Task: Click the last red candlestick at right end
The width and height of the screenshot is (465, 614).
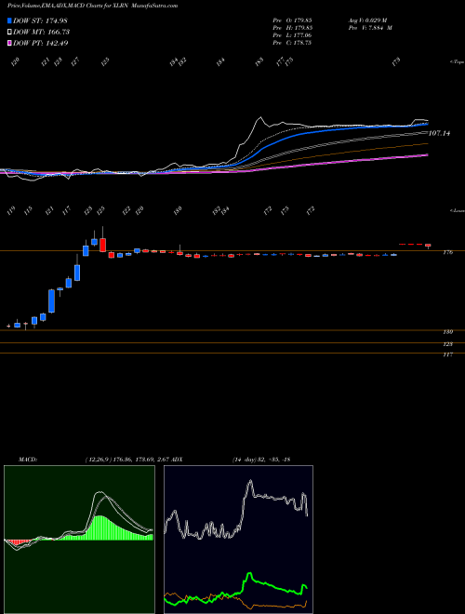Action: [x=428, y=246]
